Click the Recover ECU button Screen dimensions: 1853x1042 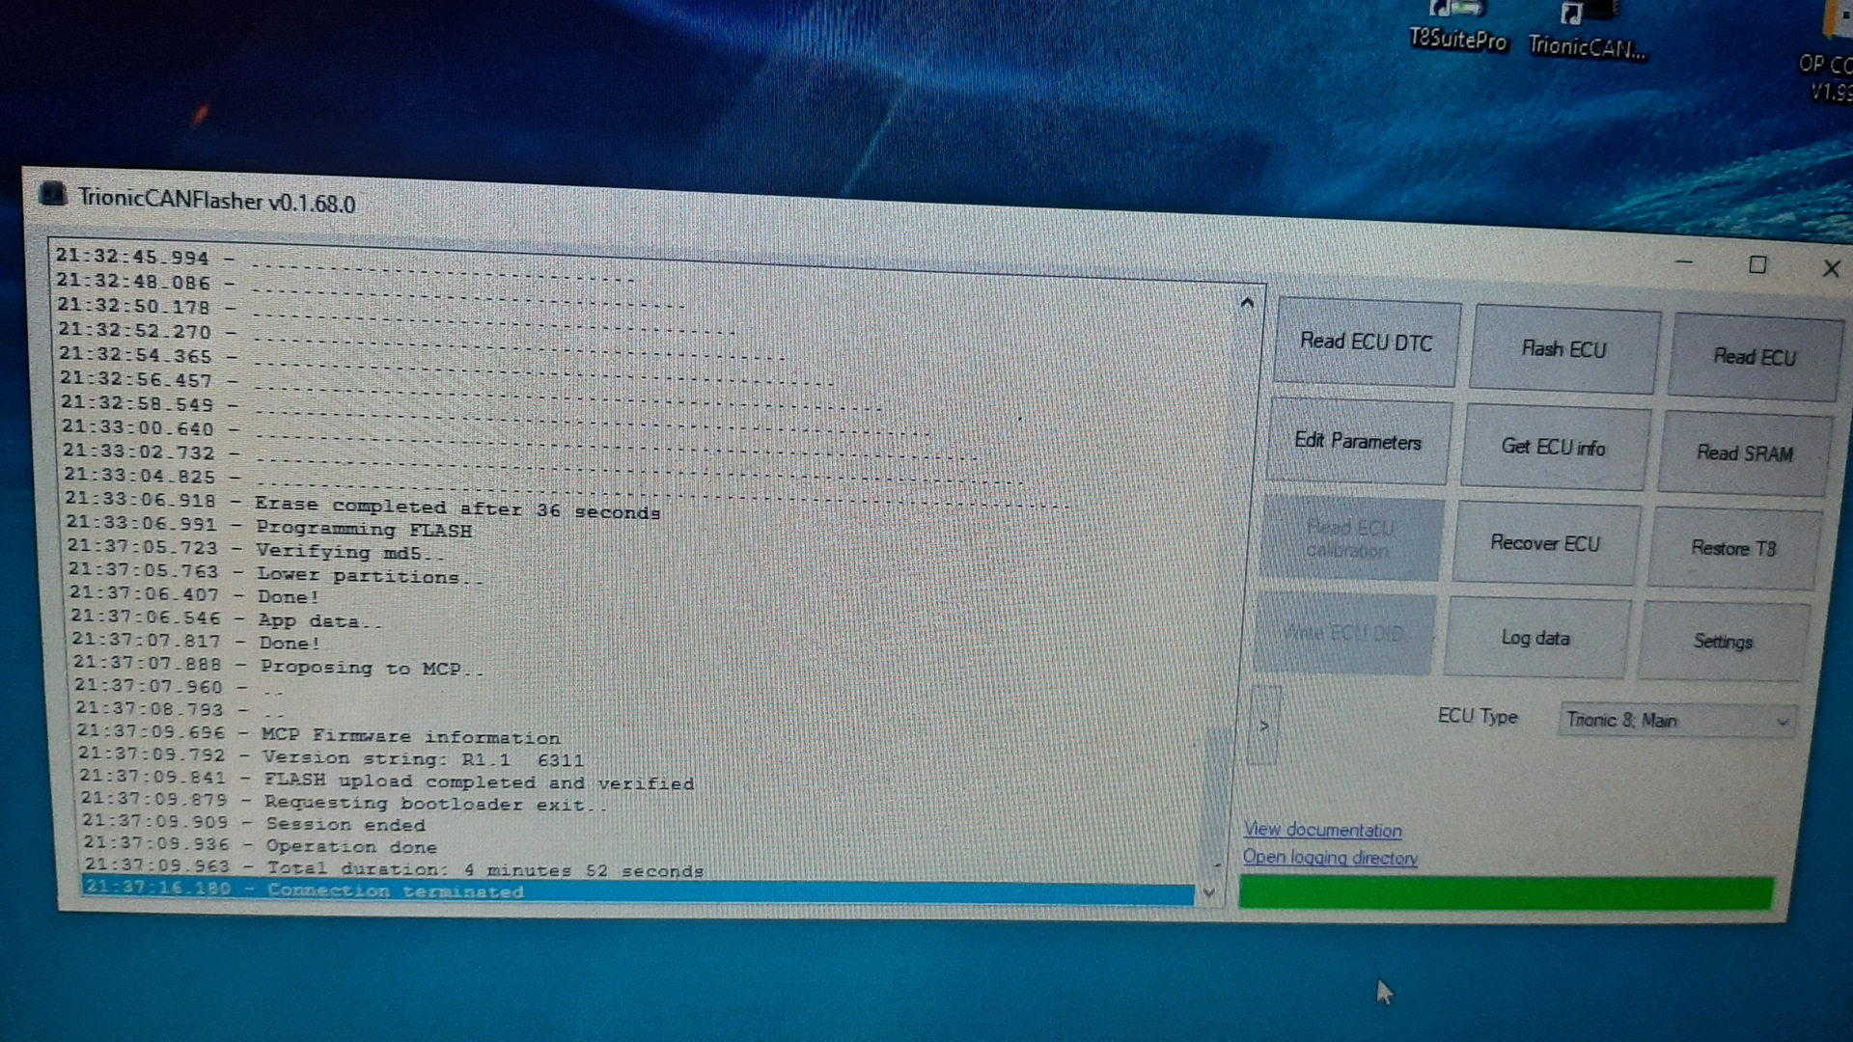tap(1545, 543)
